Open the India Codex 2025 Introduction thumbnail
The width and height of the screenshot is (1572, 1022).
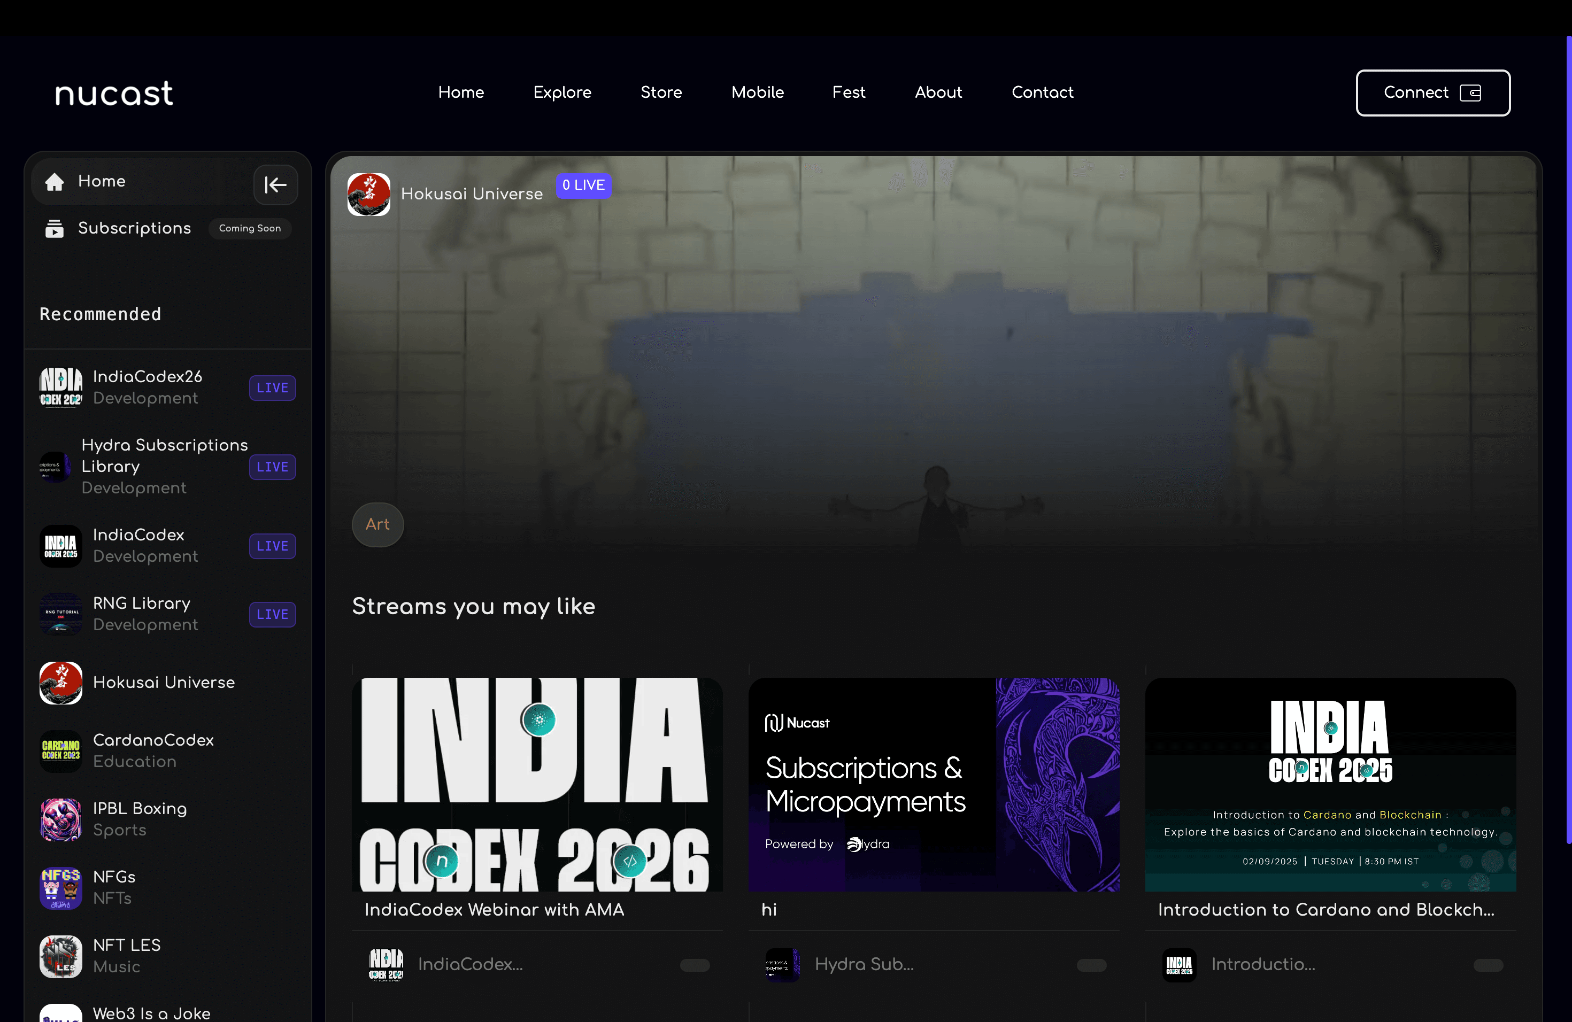(x=1330, y=784)
